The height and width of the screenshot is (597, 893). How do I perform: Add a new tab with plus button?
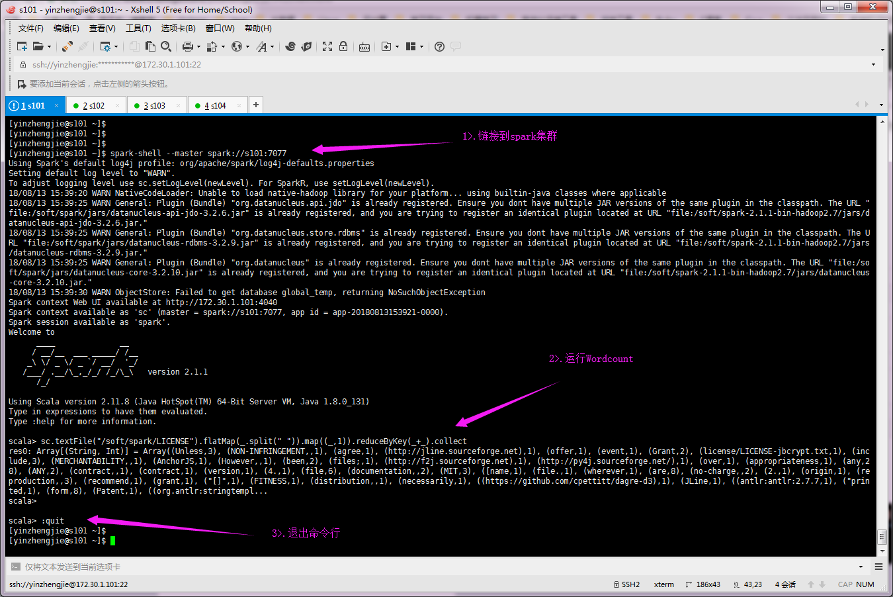[255, 105]
